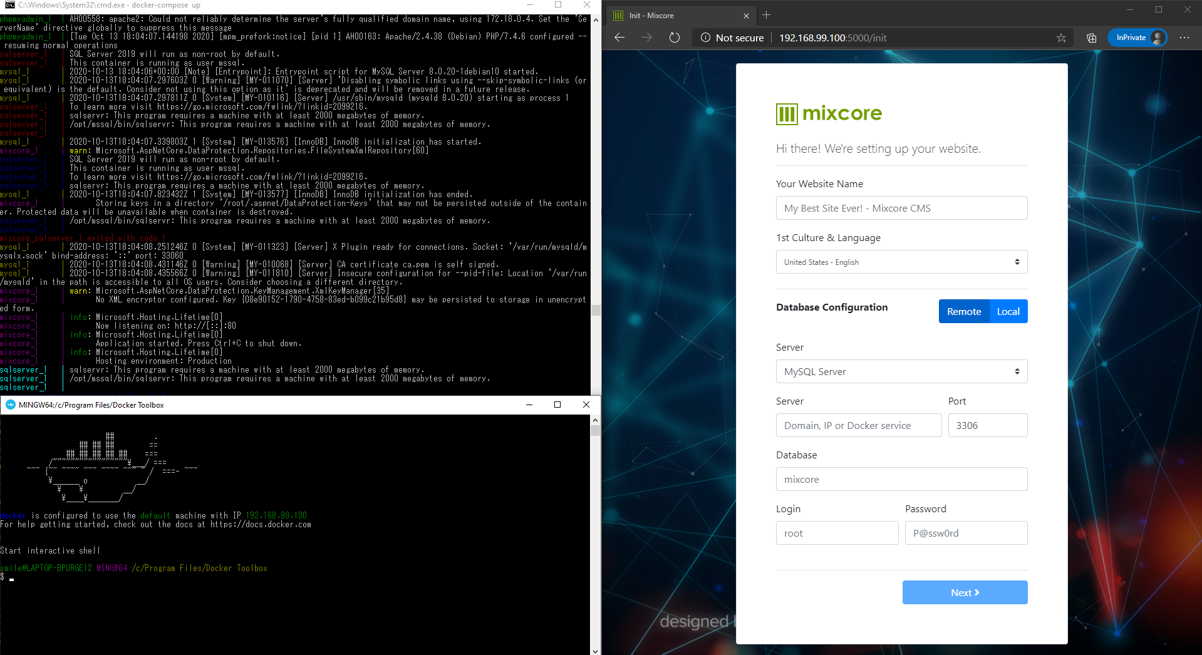
Task: Click the InPrivate profile badge
Action: click(x=1137, y=38)
